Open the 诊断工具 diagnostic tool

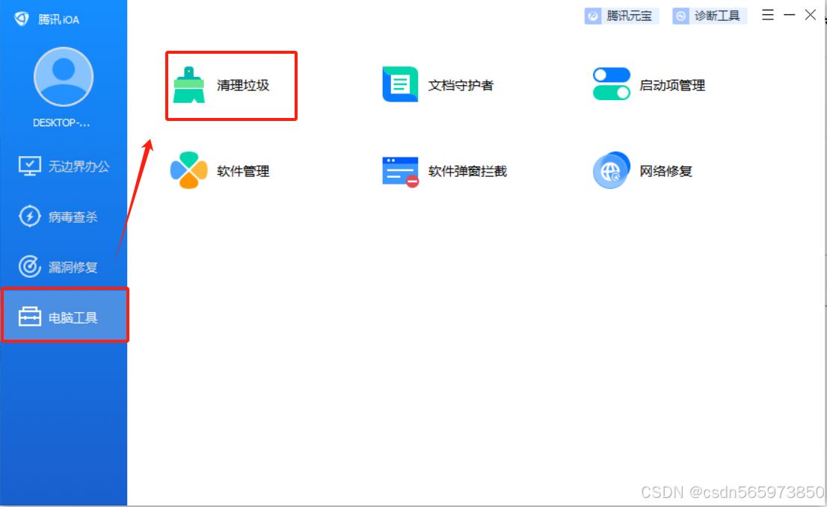709,15
